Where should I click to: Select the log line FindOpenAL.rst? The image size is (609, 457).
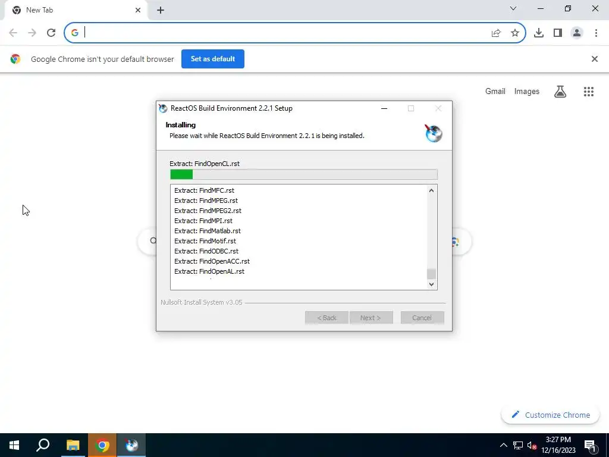tap(209, 271)
